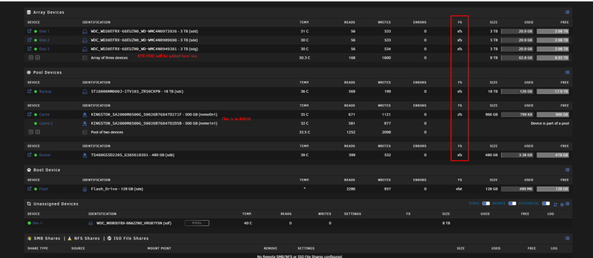Open Disk 1 settings link
Image resolution: width=593 pixels, height=258 pixels.
click(44, 31)
